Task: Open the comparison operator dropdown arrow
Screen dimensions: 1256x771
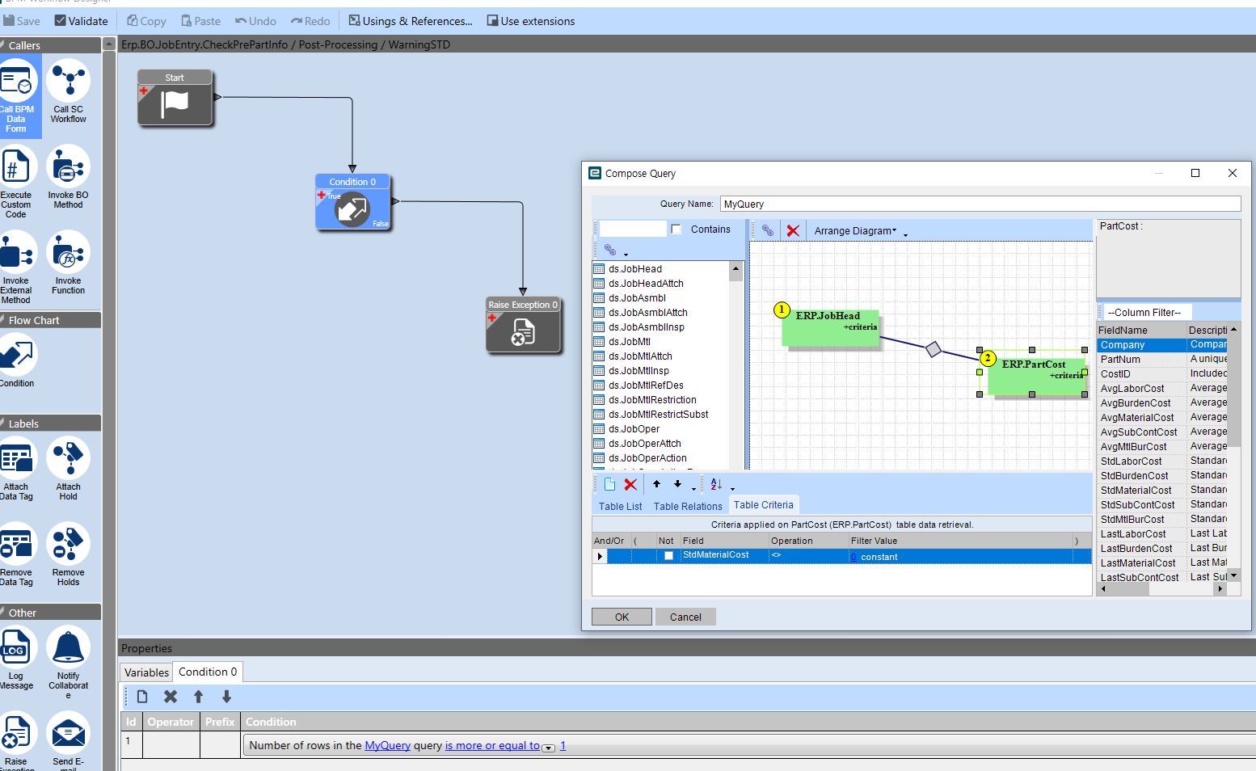Action: (x=548, y=748)
